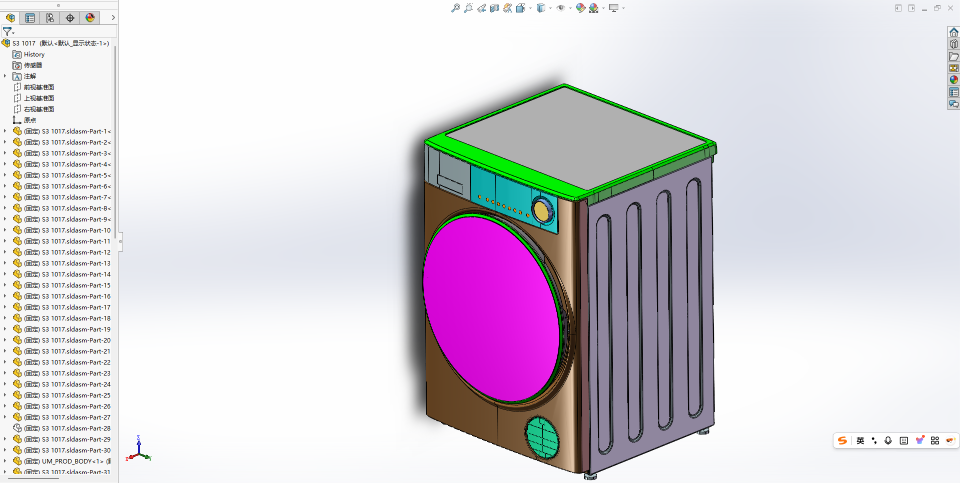Open the Dynamic Annotation Views tool
Viewport: 960px width, 483px height.
tap(507, 8)
